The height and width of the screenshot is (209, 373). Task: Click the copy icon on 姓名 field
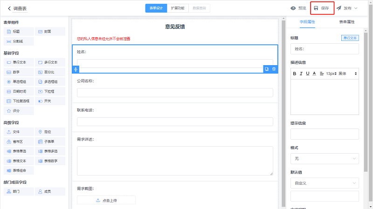tap(267, 69)
